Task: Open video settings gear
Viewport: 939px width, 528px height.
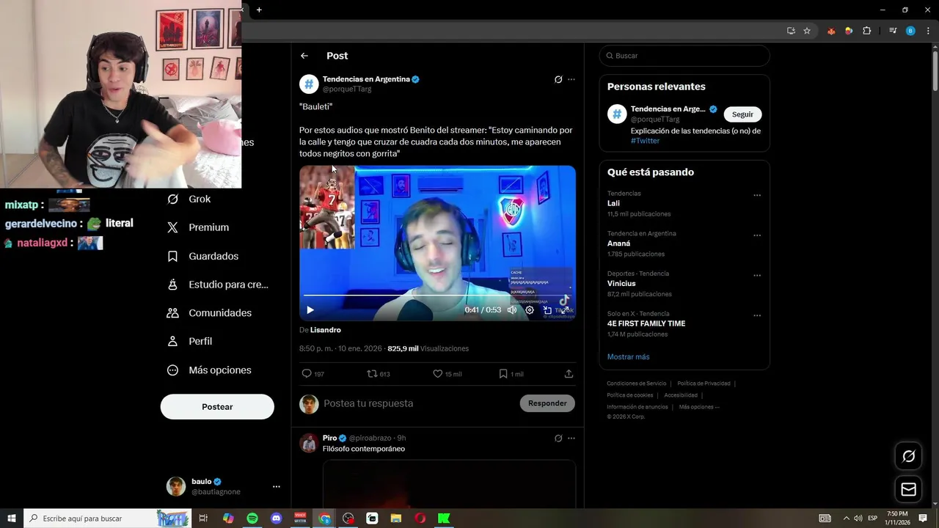Action: (x=530, y=310)
